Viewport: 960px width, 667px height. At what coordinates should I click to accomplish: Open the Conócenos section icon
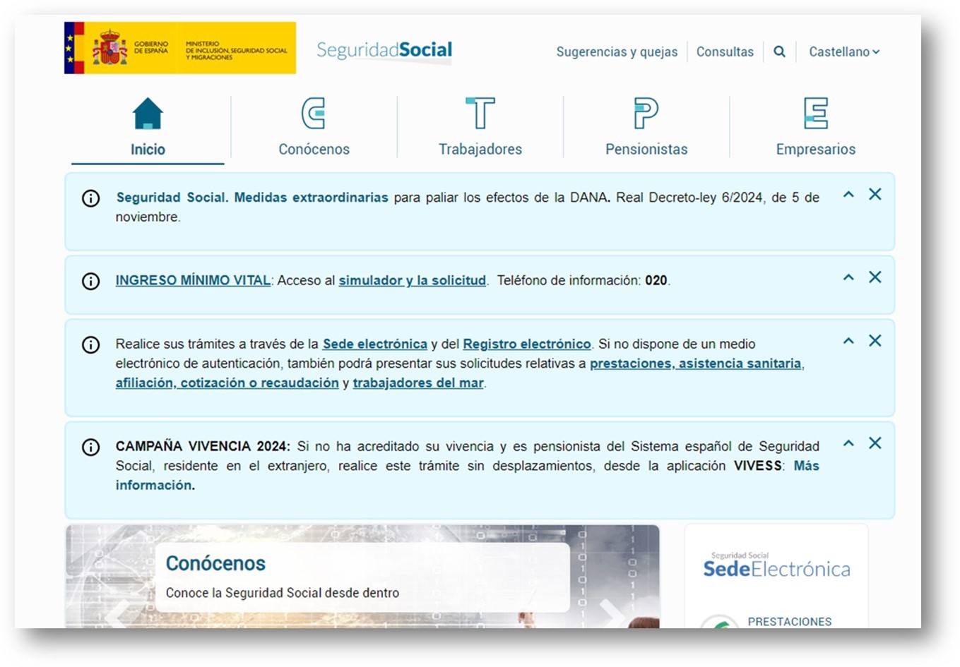(314, 114)
